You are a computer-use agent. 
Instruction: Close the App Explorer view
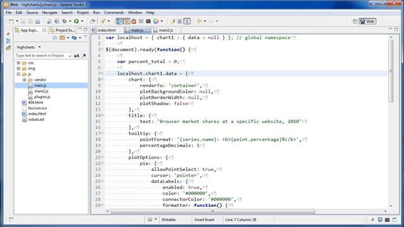(x=44, y=30)
